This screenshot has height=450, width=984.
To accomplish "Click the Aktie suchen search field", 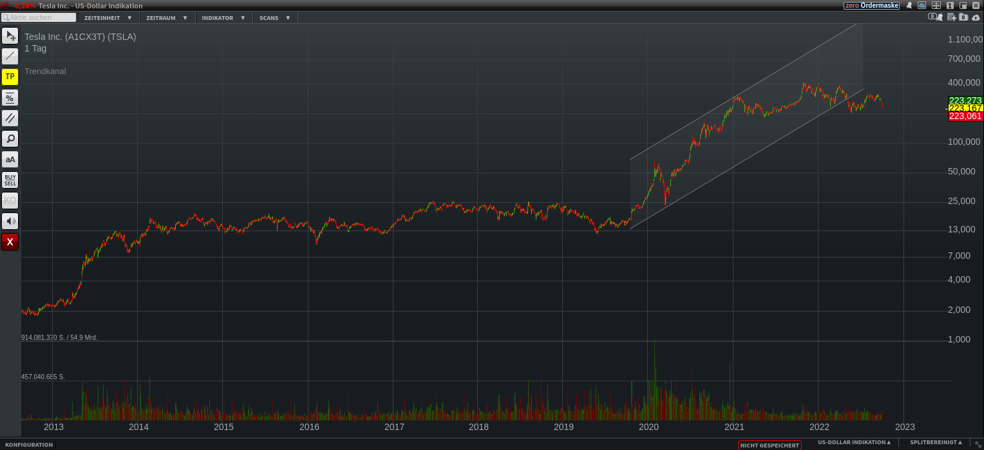I will pos(39,17).
